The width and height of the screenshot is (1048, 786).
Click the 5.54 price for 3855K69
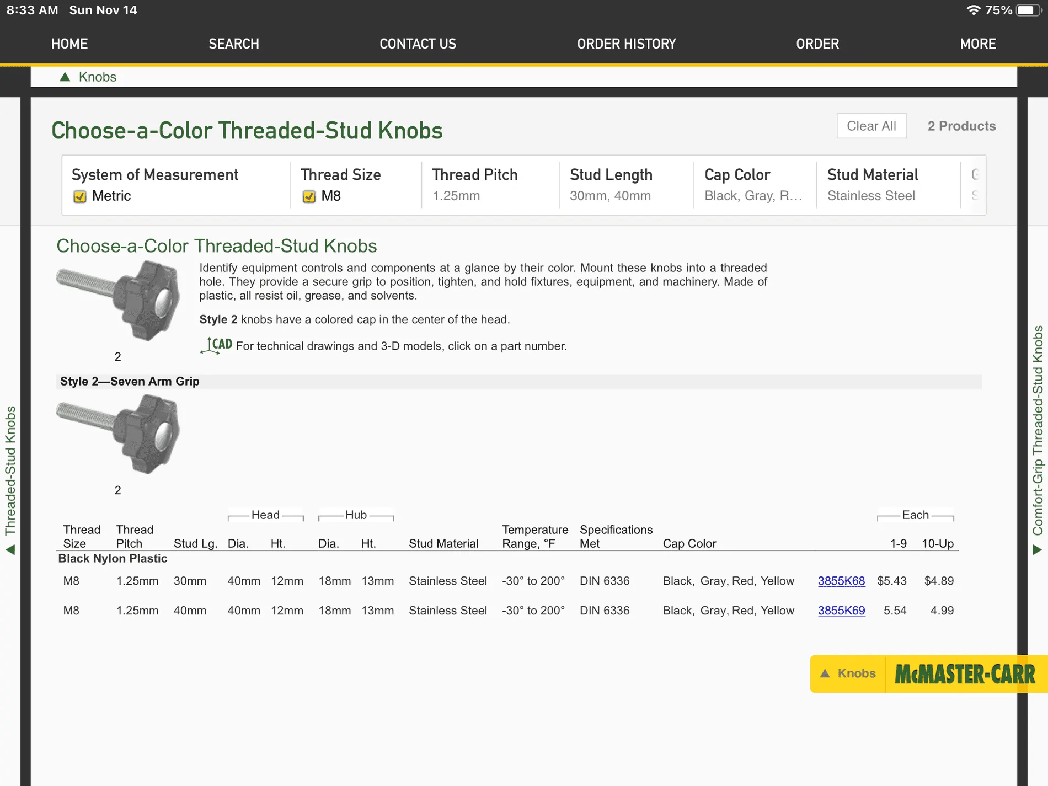(895, 611)
